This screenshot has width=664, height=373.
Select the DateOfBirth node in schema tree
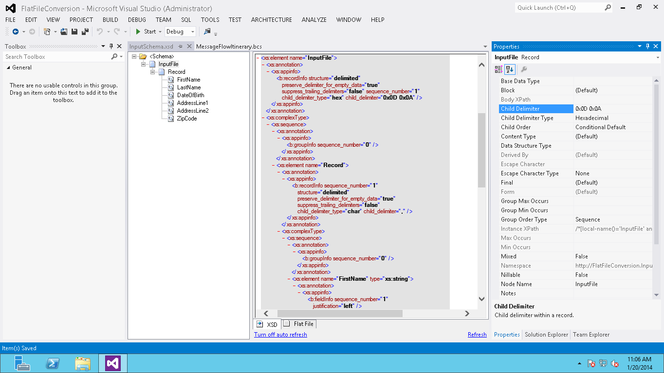(191, 95)
